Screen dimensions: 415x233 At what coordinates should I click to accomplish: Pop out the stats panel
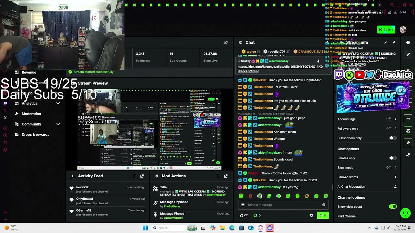tap(226, 42)
